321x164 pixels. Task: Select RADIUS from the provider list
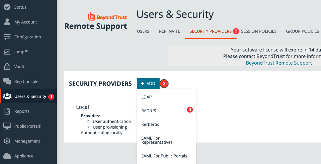point(149,111)
